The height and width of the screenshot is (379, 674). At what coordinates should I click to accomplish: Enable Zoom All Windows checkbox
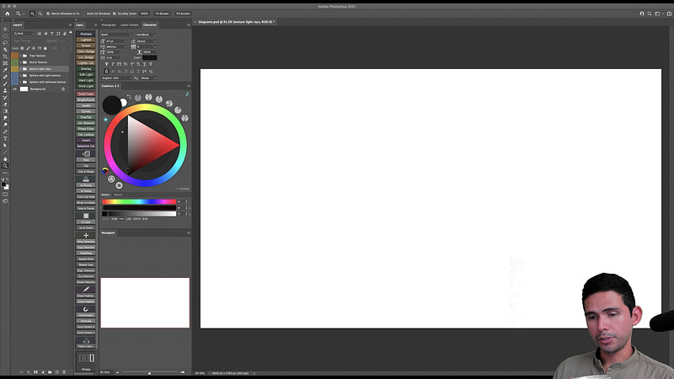point(83,13)
